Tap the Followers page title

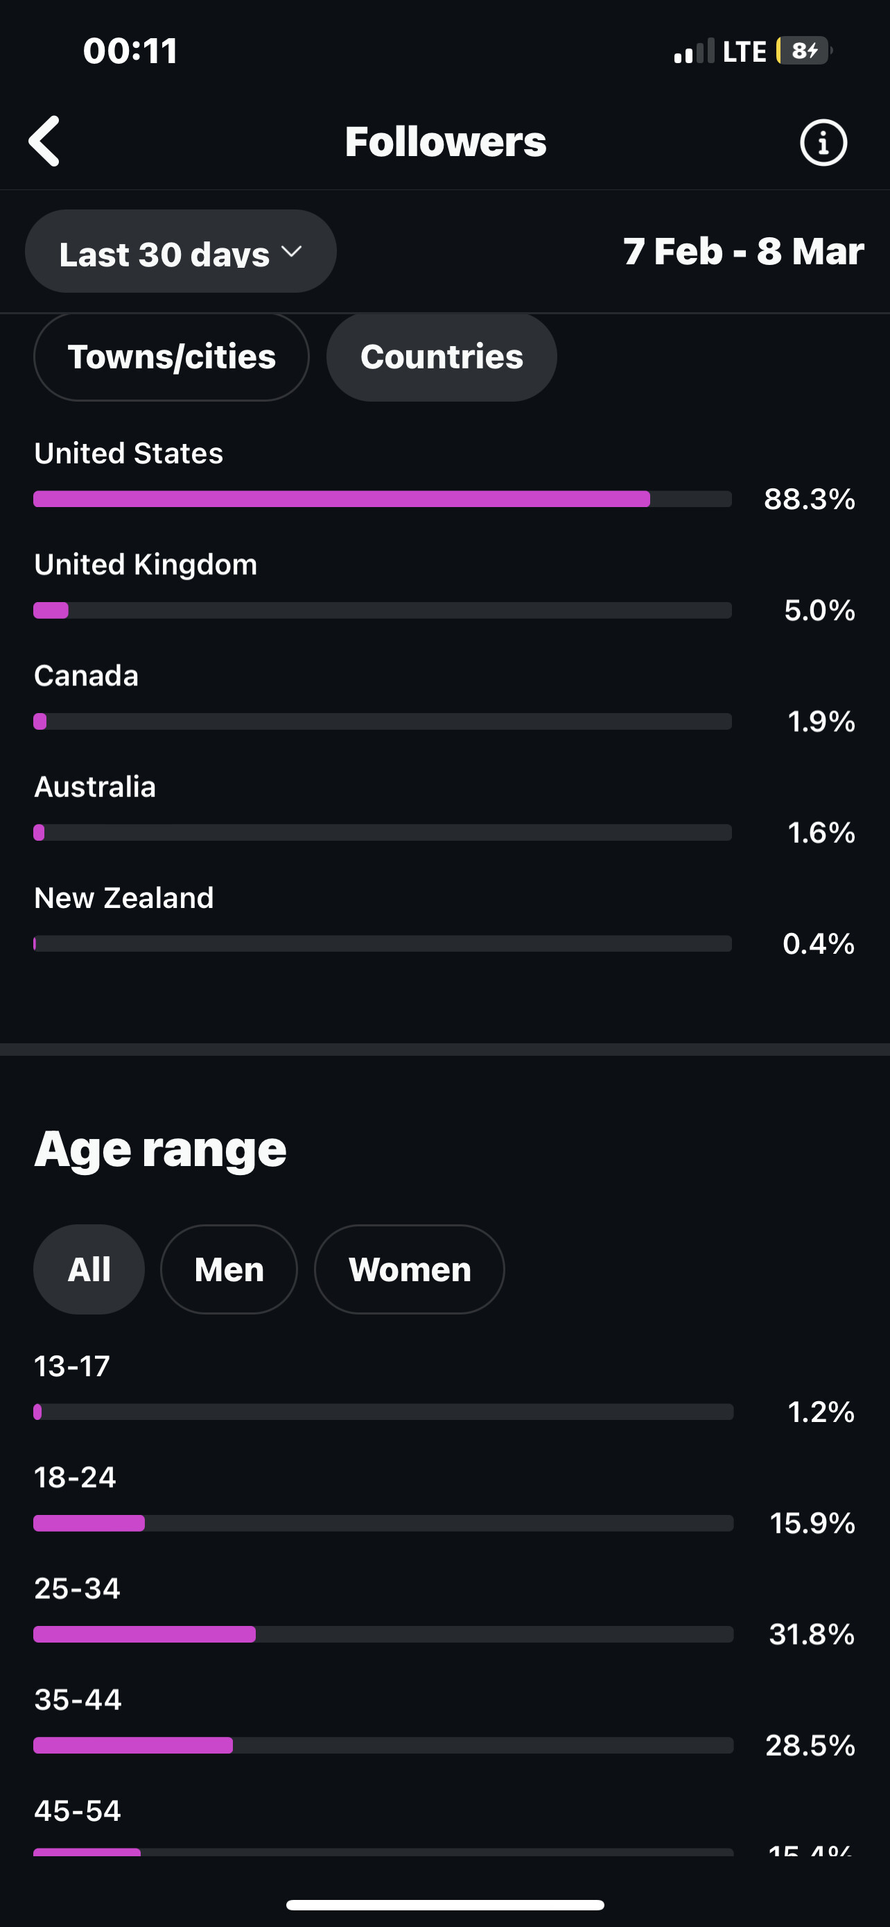coord(446,142)
